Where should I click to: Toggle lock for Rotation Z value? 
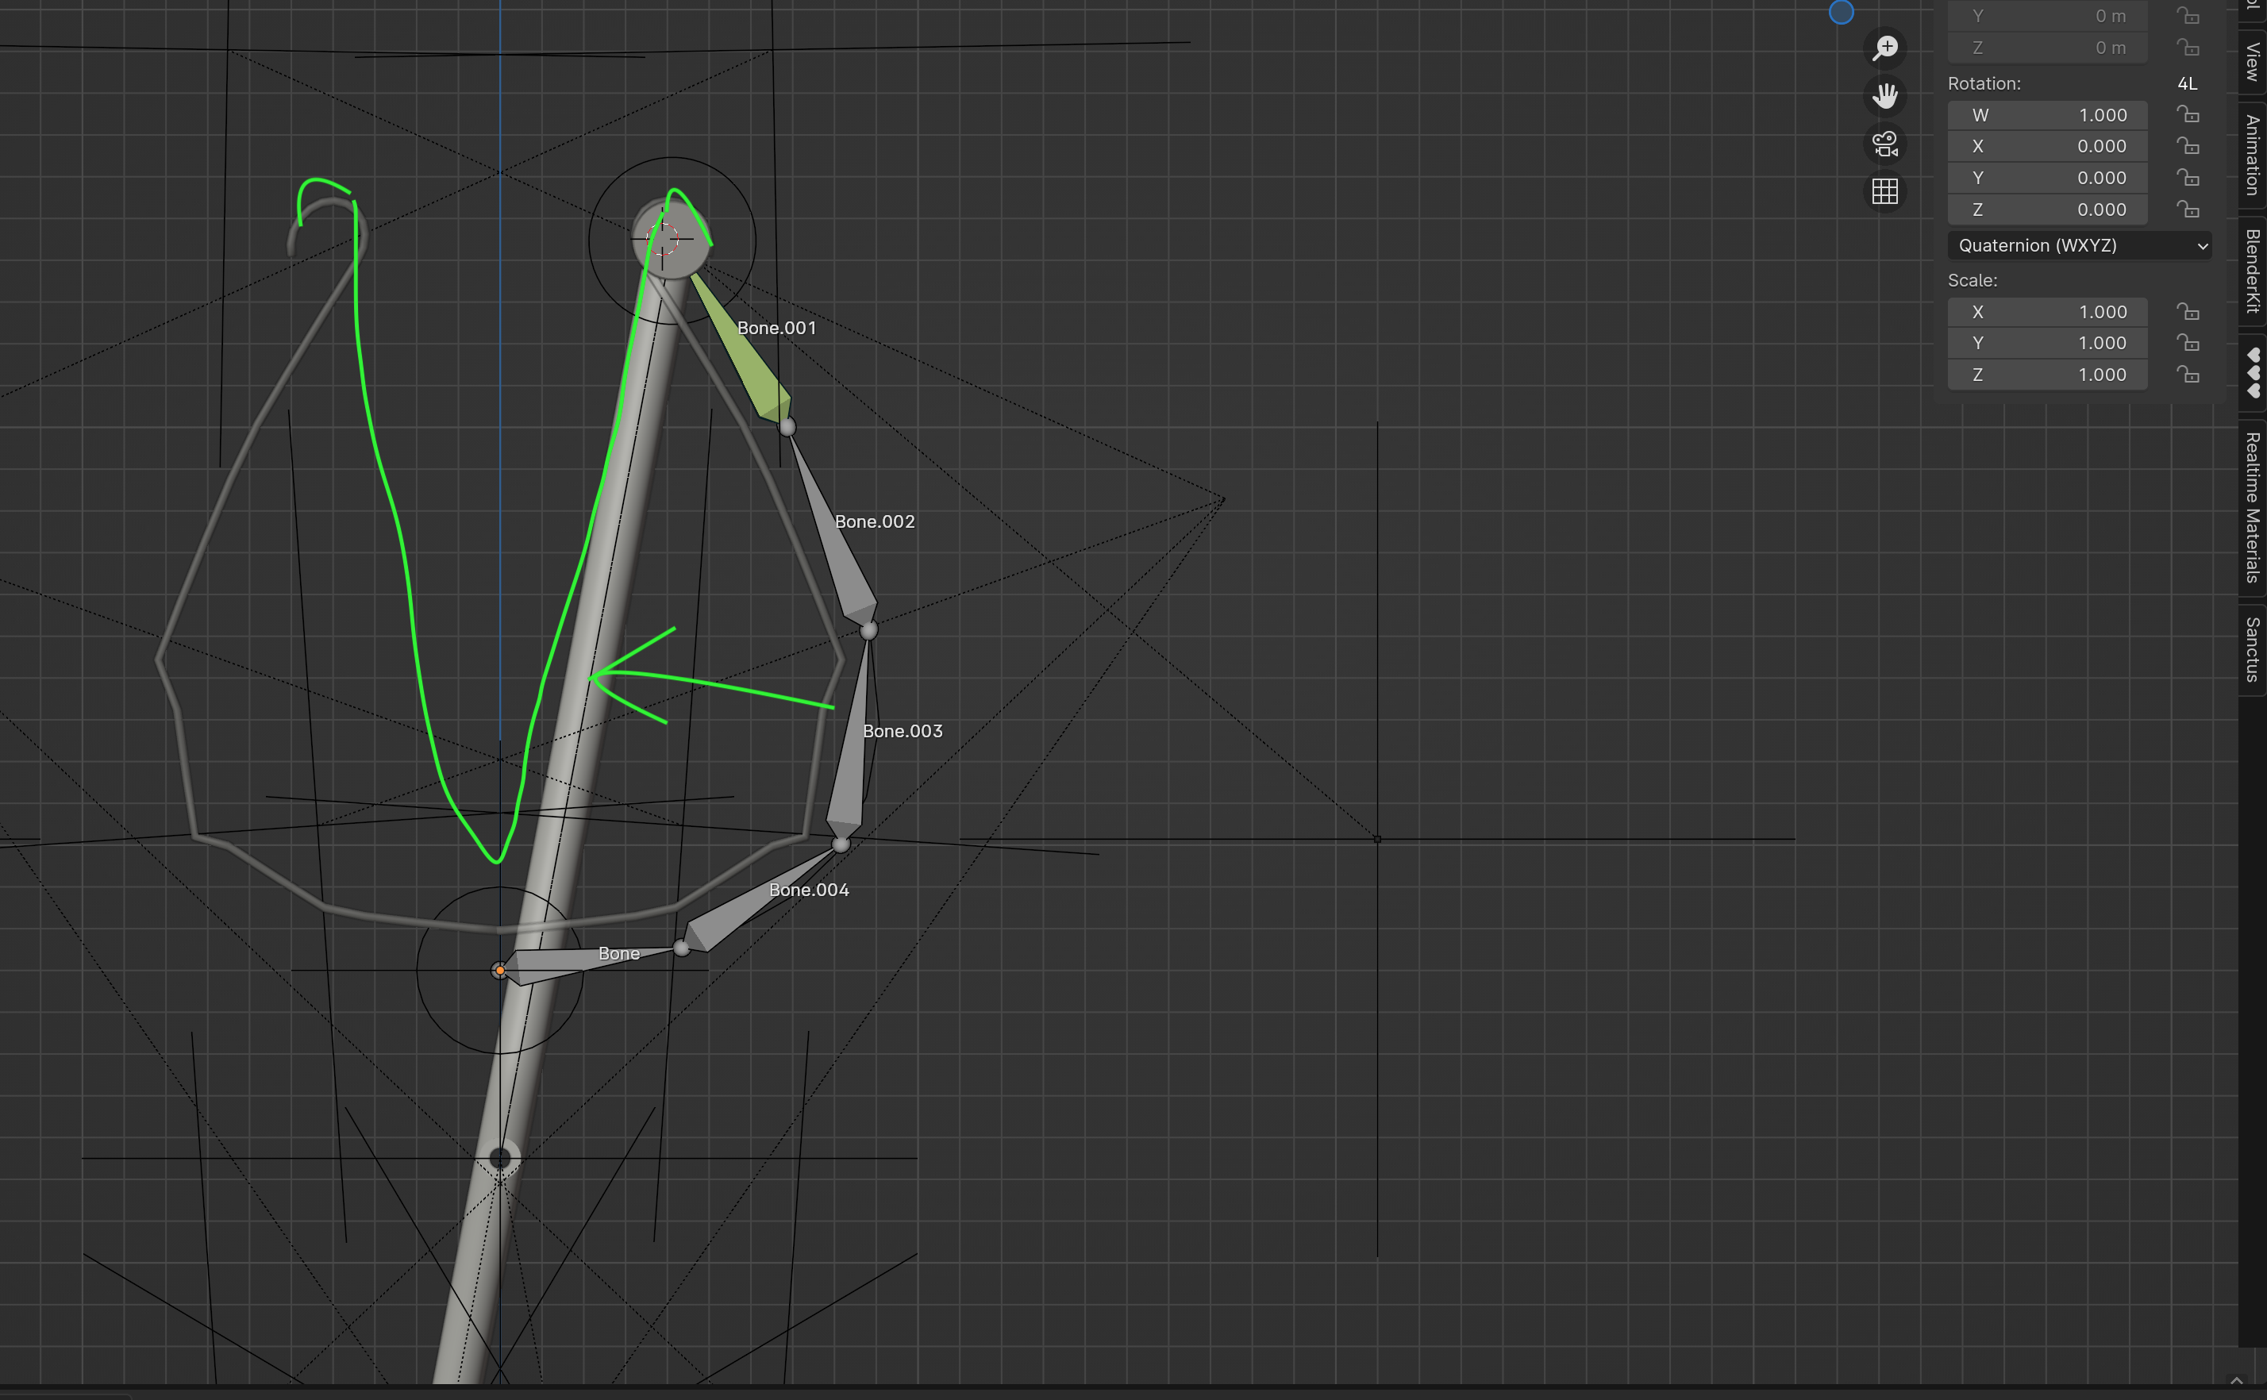tap(2188, 210)
